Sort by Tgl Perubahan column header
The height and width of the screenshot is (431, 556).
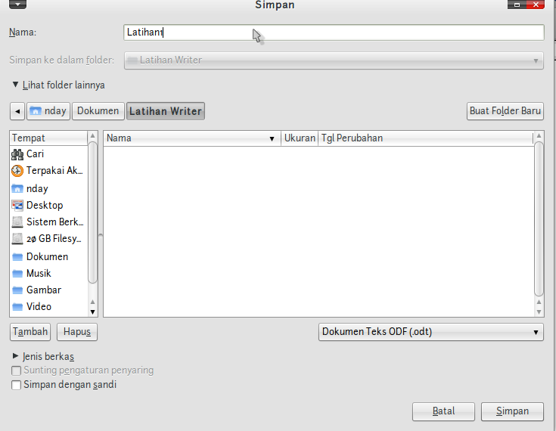pyautogui.click(x=425, y=138)
